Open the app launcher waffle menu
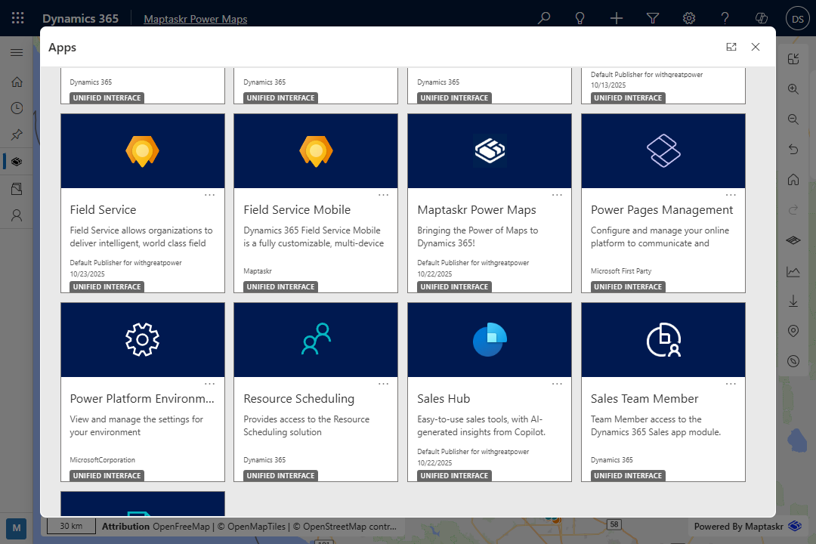This screenshot has width=816, height=544. (x=17, y=18)
